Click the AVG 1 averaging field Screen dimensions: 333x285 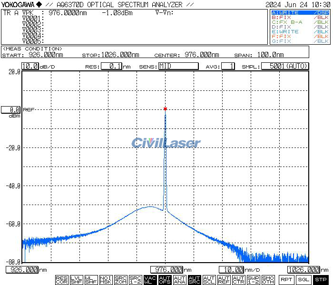coord(228,66)
